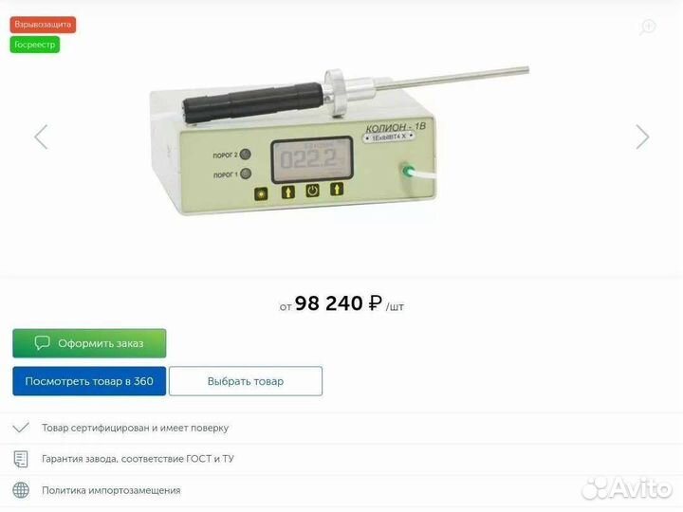Click Гарантия завода, соответствие ГОСТ и ТУ

(138, 459)
